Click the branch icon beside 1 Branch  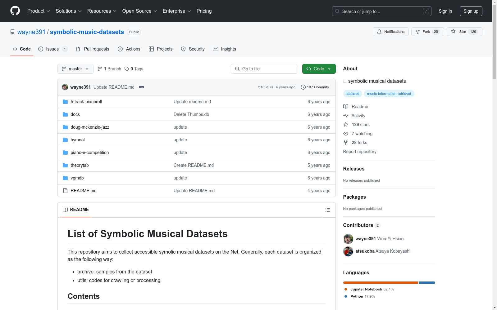(x=100, y=69)
